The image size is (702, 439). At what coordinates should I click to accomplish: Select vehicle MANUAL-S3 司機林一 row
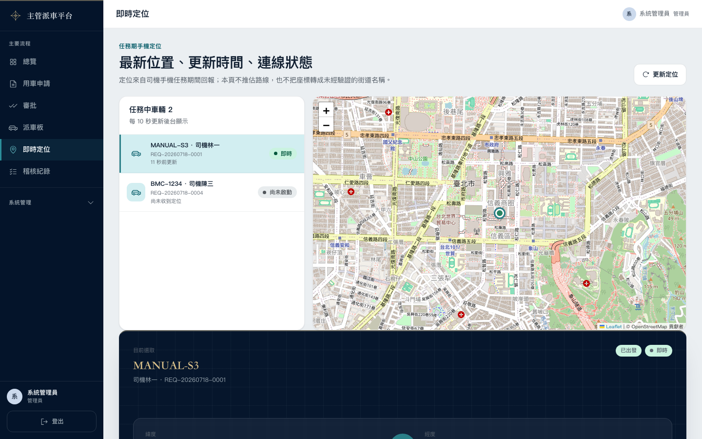tap(212, 154)
